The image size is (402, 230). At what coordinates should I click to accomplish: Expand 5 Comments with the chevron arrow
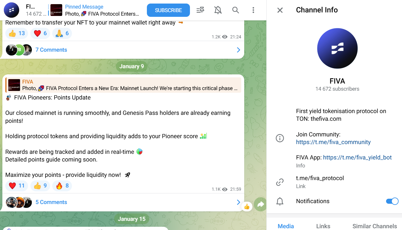click(238, 202)
